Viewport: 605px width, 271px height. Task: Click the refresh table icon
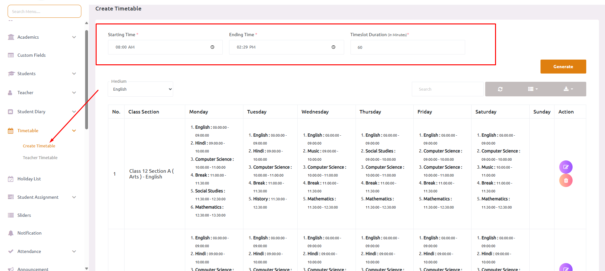coord(500,89)
